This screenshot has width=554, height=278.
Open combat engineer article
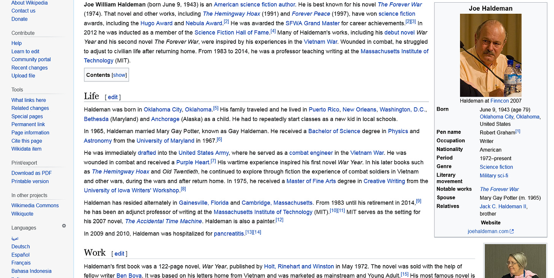[311, 153]
